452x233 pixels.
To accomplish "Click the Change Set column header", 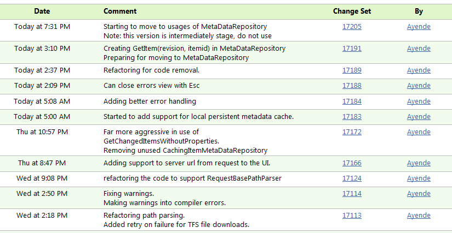I will coord(352,11).
